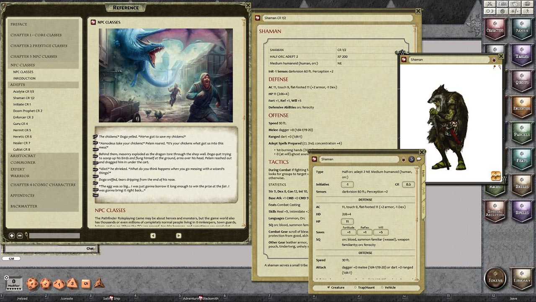Select the Trap/Haunt radio option
The image size is (536, 302).
(355, 288)
